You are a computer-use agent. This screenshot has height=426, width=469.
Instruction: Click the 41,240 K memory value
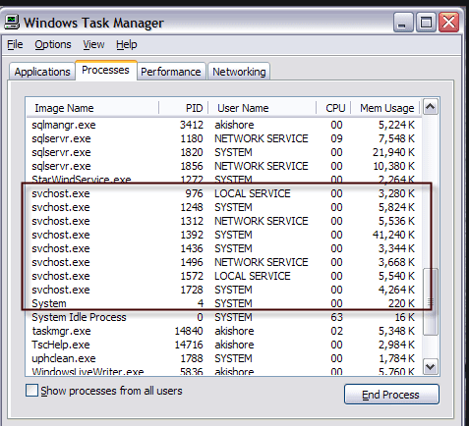(x=393, y=235)
